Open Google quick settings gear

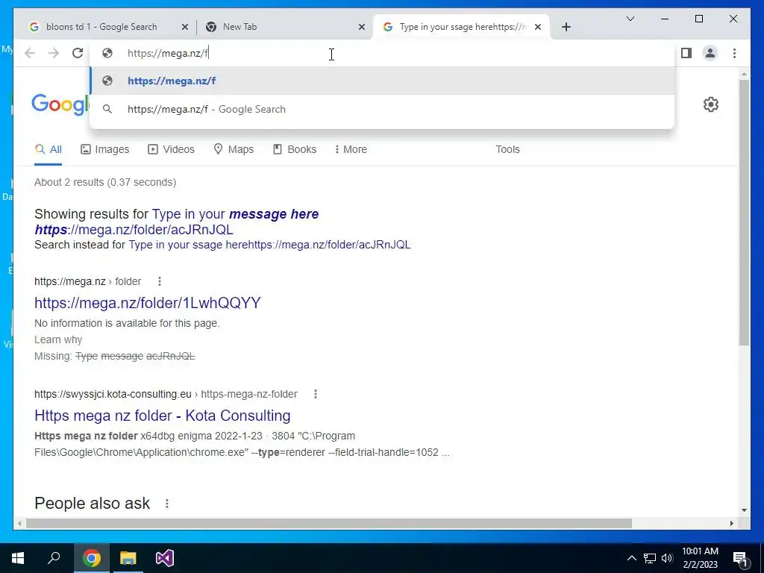(711, 104)
